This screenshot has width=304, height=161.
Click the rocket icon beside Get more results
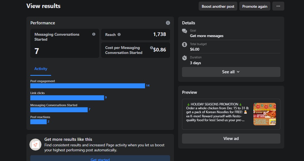[x=36, y=144]
